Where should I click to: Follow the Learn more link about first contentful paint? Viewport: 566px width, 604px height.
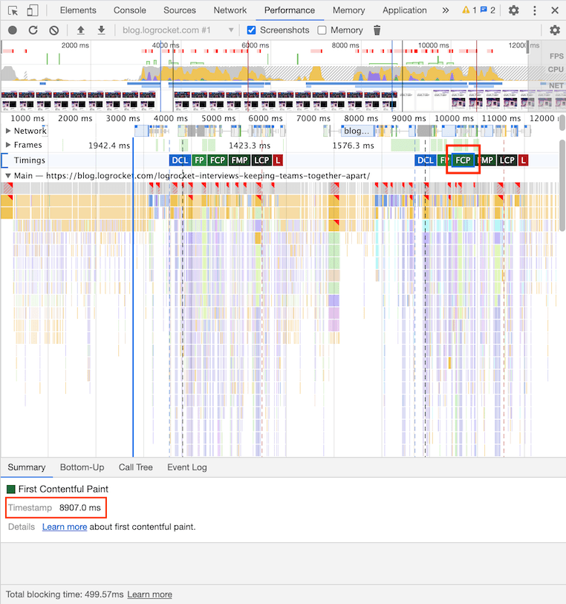point(65,527)
